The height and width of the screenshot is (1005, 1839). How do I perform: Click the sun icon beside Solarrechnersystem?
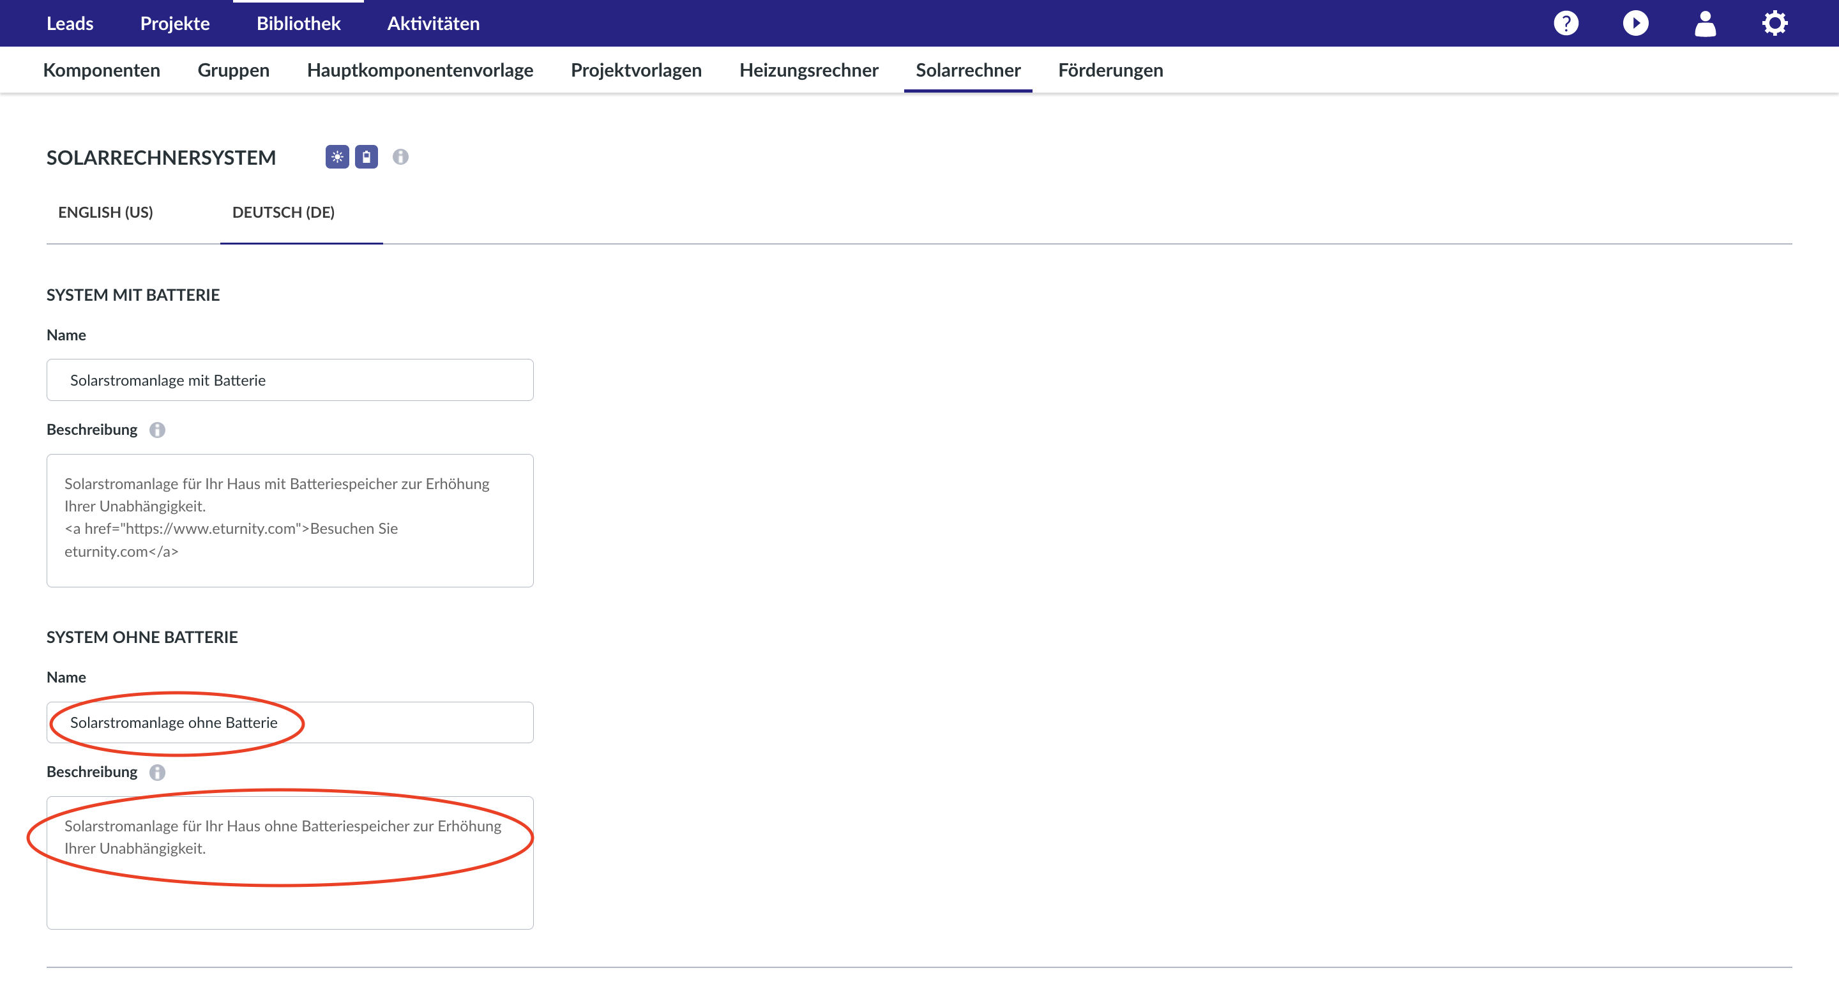337,157
